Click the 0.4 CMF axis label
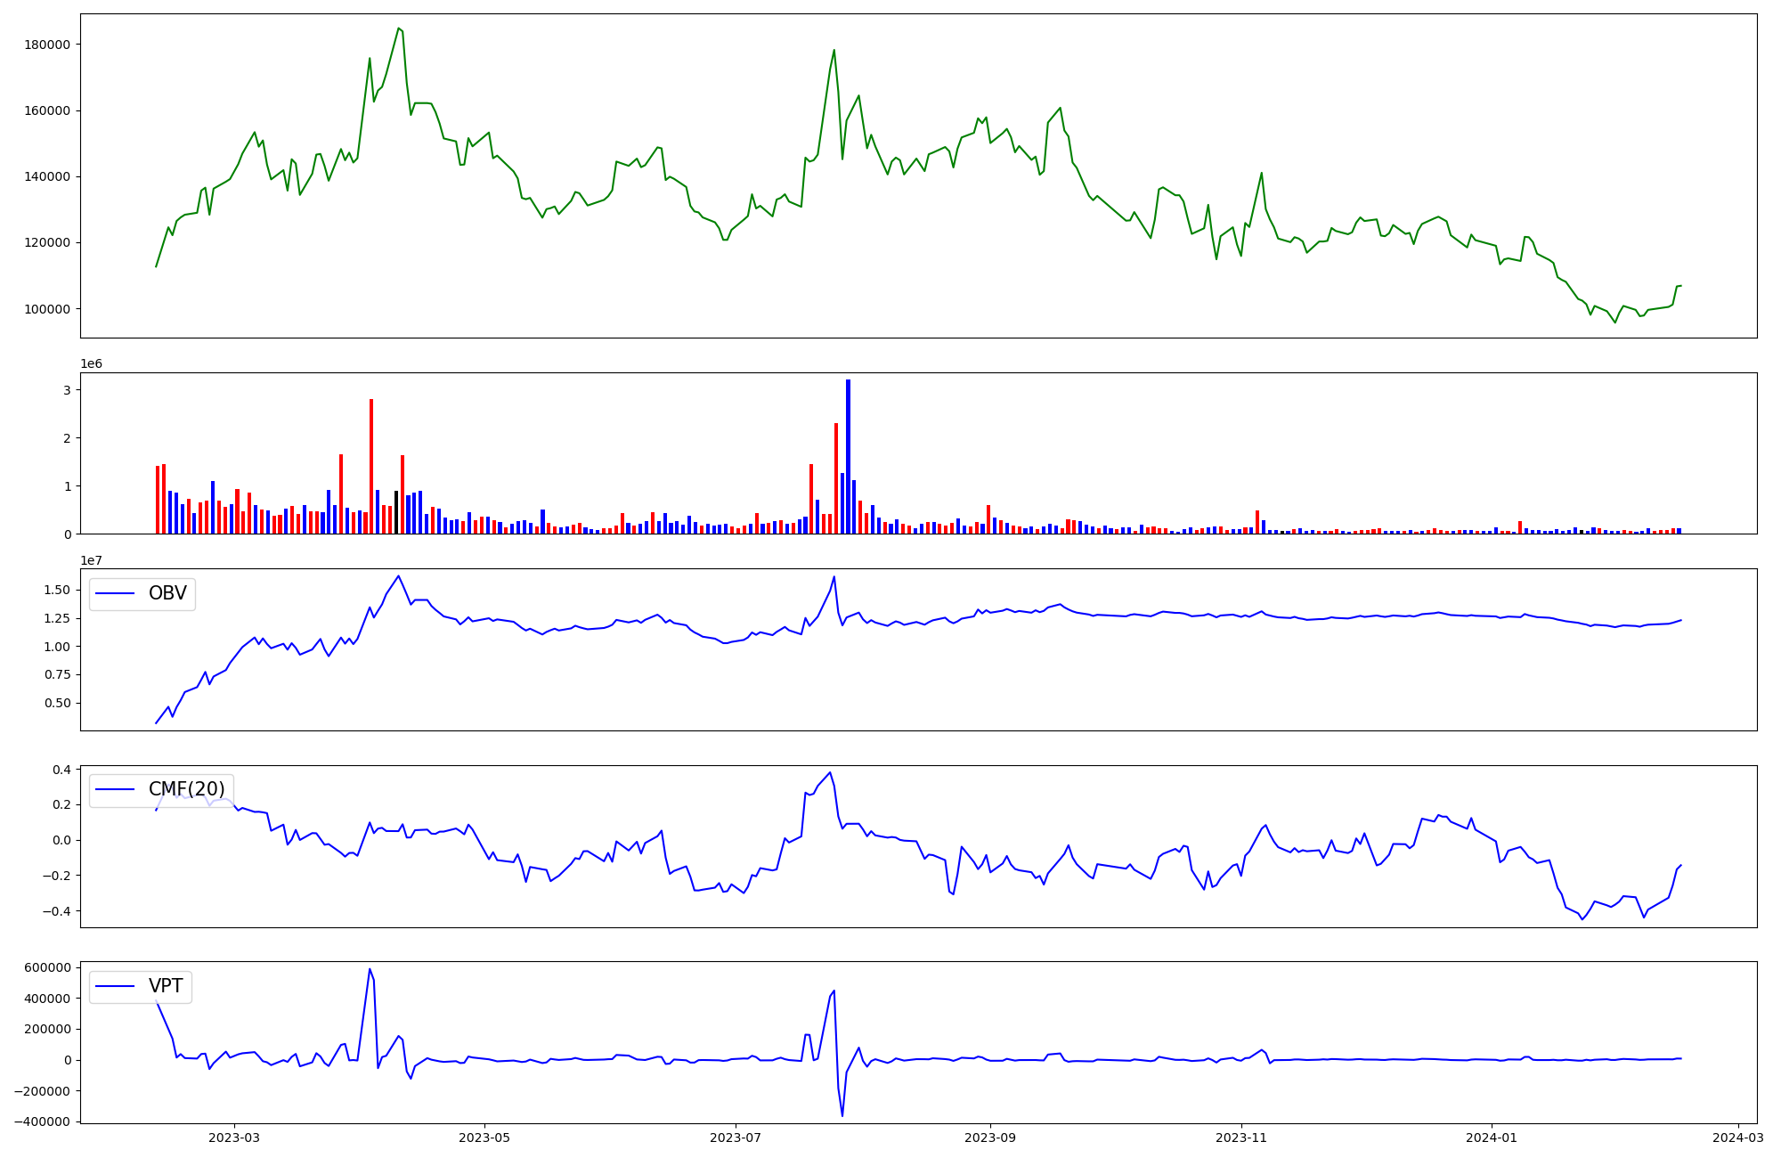The image size is (1781, 1158). (62, 770)
